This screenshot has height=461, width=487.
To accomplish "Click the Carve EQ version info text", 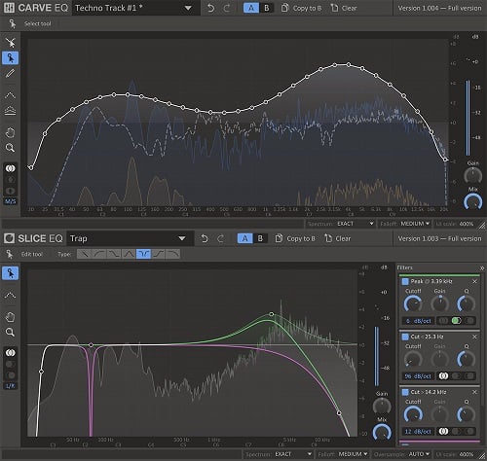I will pyautogui.click(x=439, y=8).
